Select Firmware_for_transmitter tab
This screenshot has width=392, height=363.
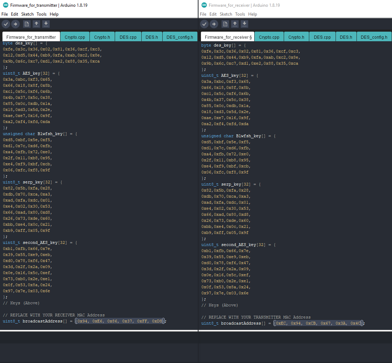[x=31, y=37]
